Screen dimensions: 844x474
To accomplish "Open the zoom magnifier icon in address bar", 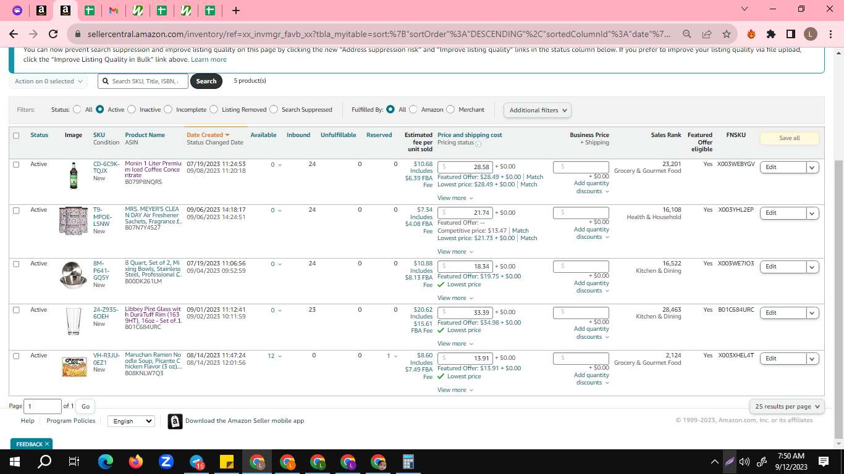I will click(x=687, y=34).
